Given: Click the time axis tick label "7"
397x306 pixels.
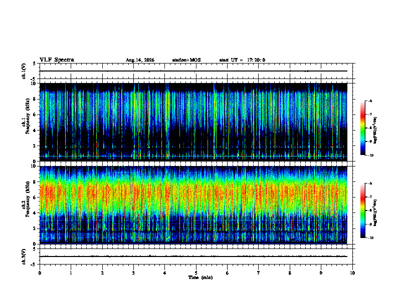Looking at the screenshot, I should click(259, 273).
